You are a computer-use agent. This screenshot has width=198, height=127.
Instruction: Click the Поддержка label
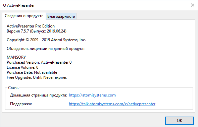(21, 104)
